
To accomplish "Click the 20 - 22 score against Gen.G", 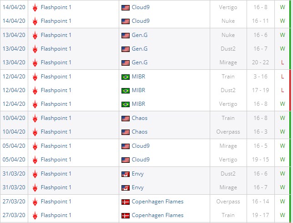I will click(261, 62).
